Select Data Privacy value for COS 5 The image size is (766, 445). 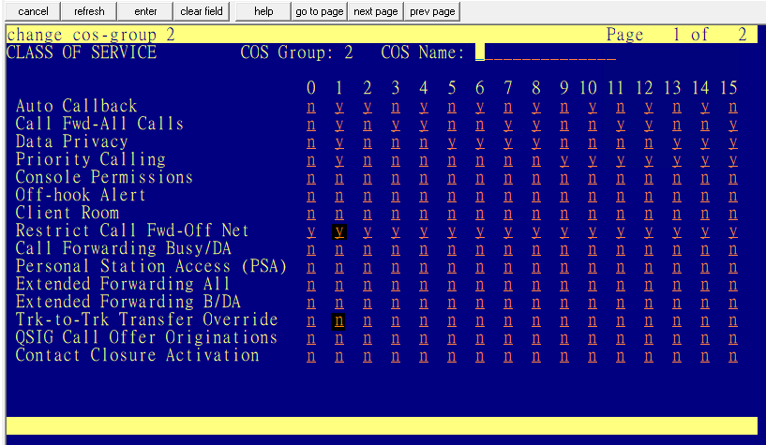pos(452,142)
